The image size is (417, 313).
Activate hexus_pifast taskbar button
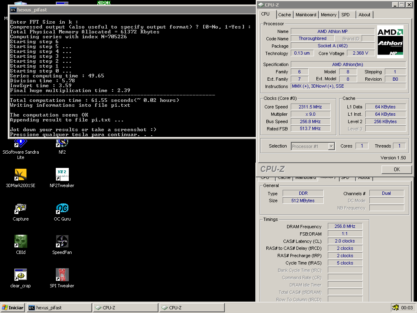[x=59, y=308]
